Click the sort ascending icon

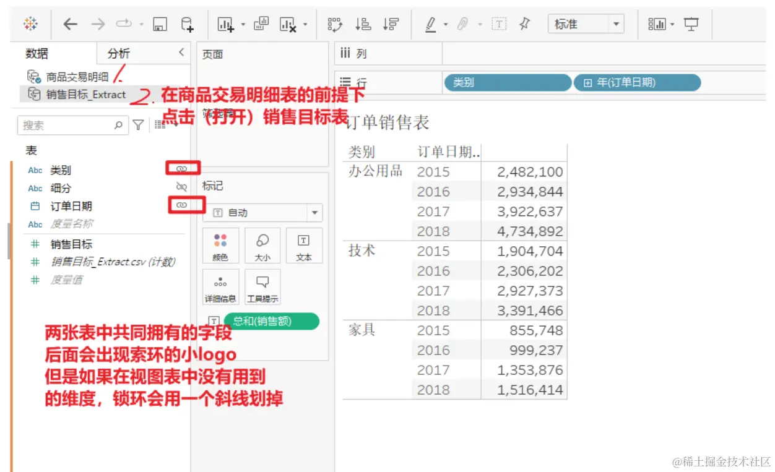click(x=363, y=24)
